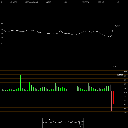Click the 40 label on MR axis
The height and width of the screenshot is (128, 128).
point(125,84)
